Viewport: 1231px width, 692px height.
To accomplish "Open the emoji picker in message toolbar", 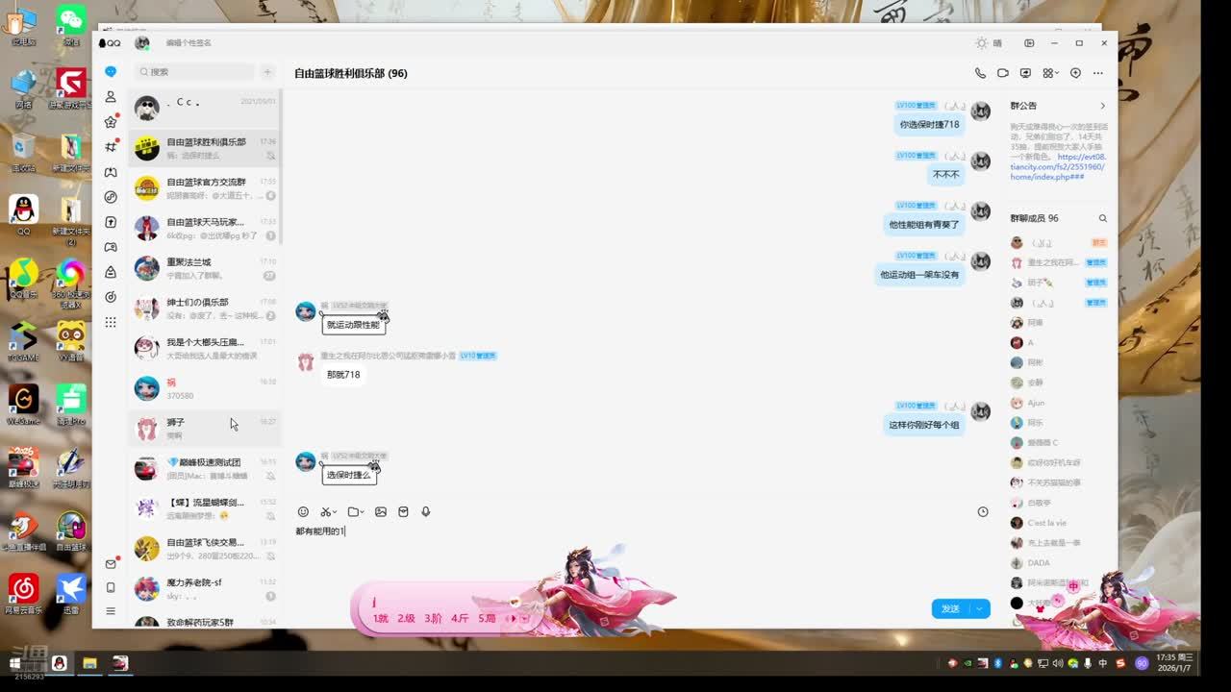I will (x=303, y=512).
